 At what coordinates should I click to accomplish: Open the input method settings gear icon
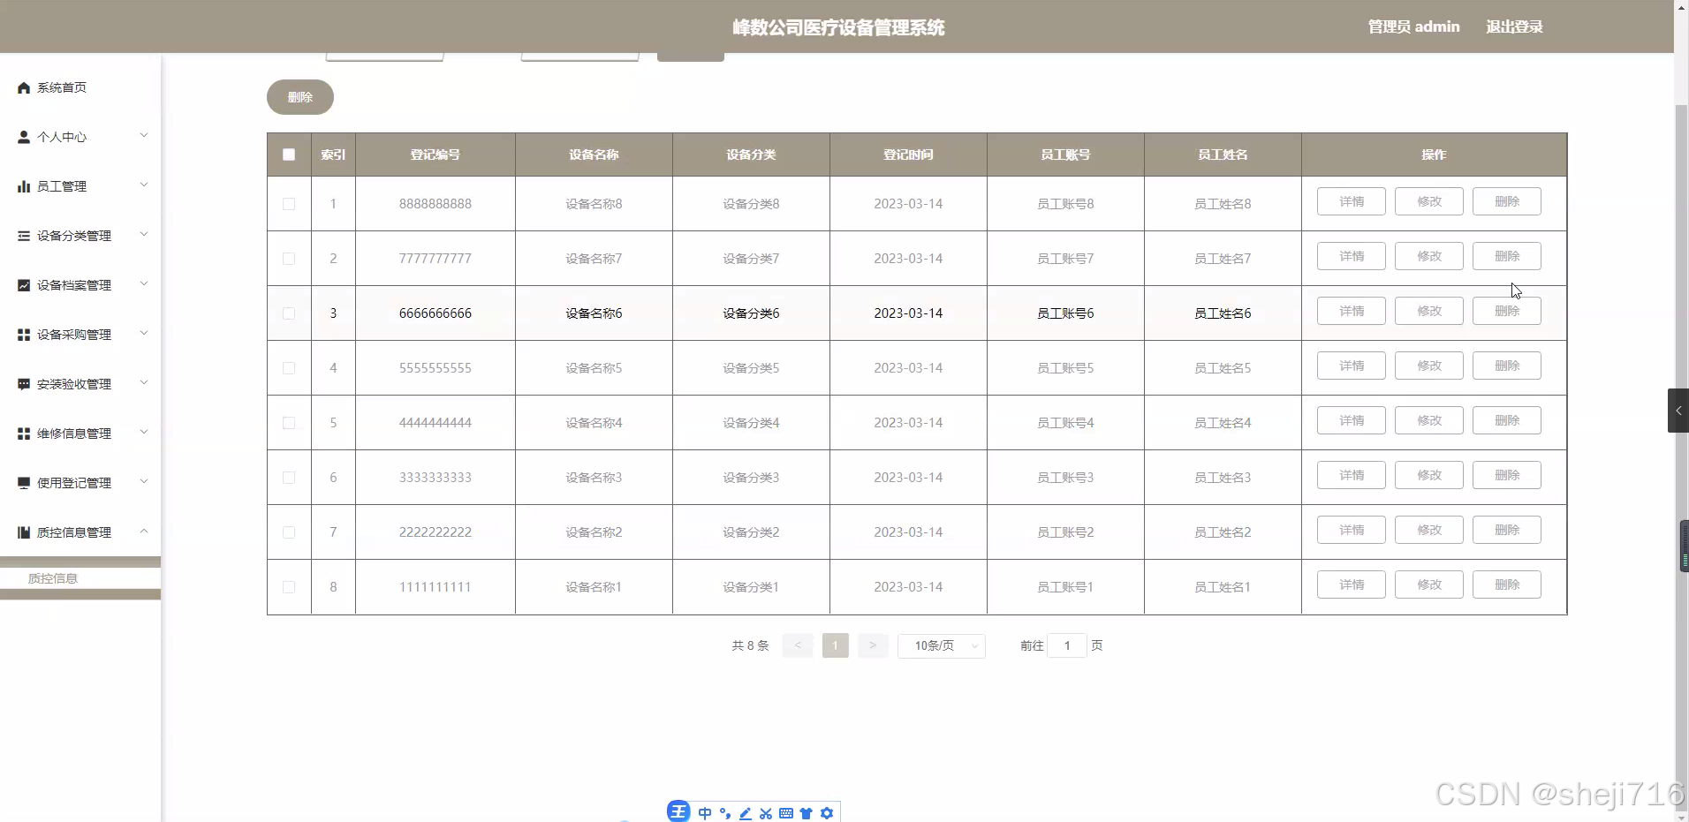pos(827,812)
